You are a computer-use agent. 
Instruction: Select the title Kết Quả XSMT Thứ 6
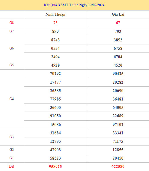click(x=61, y=5)
